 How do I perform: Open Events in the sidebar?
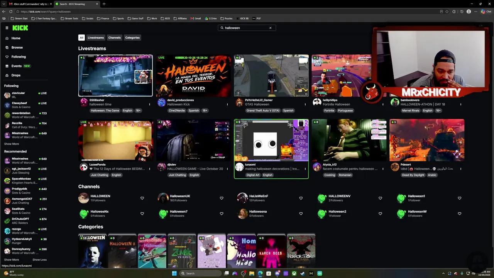click(17, 66)
